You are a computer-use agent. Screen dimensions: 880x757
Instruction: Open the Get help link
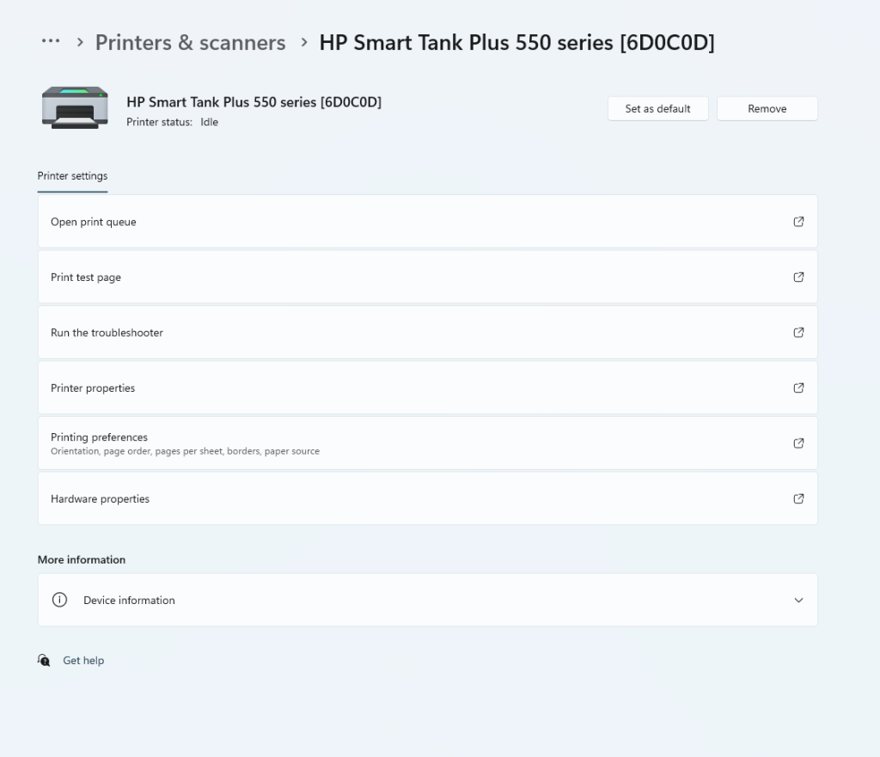coord(83,661)
